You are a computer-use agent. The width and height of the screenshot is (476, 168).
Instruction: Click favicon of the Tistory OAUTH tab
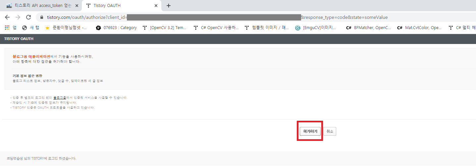[88, 6]
